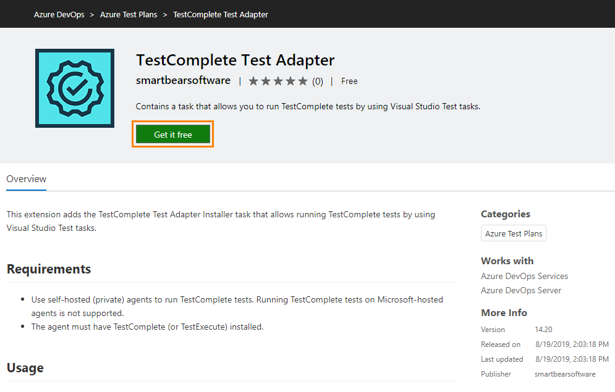Click the Azure DevOps Server link
This screenshot has height=392, width=615.
(520, 290)
